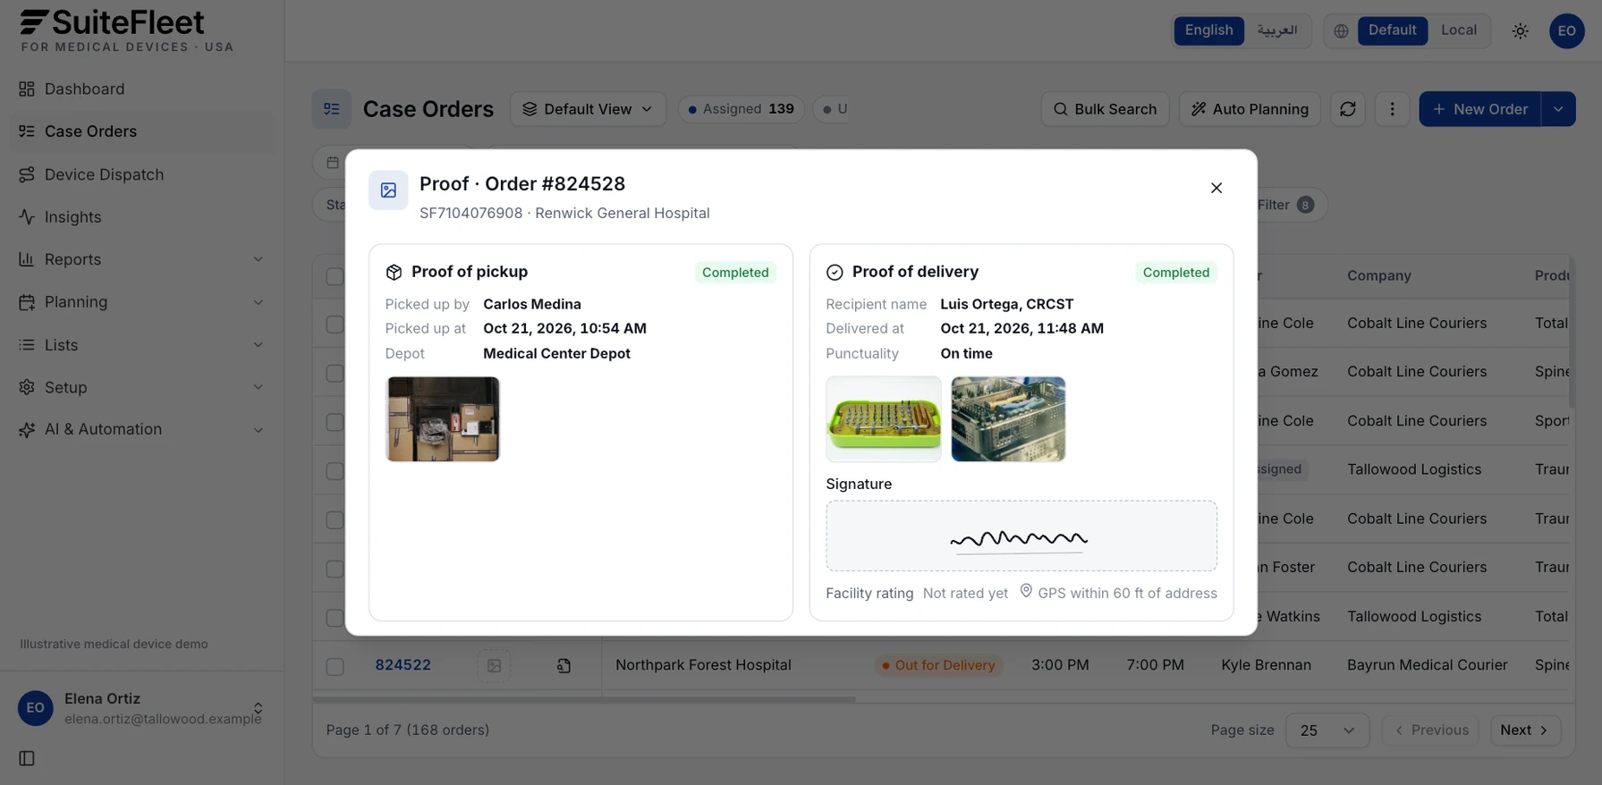
Task: Open the Insights page
Action: (x=141, y=217)
